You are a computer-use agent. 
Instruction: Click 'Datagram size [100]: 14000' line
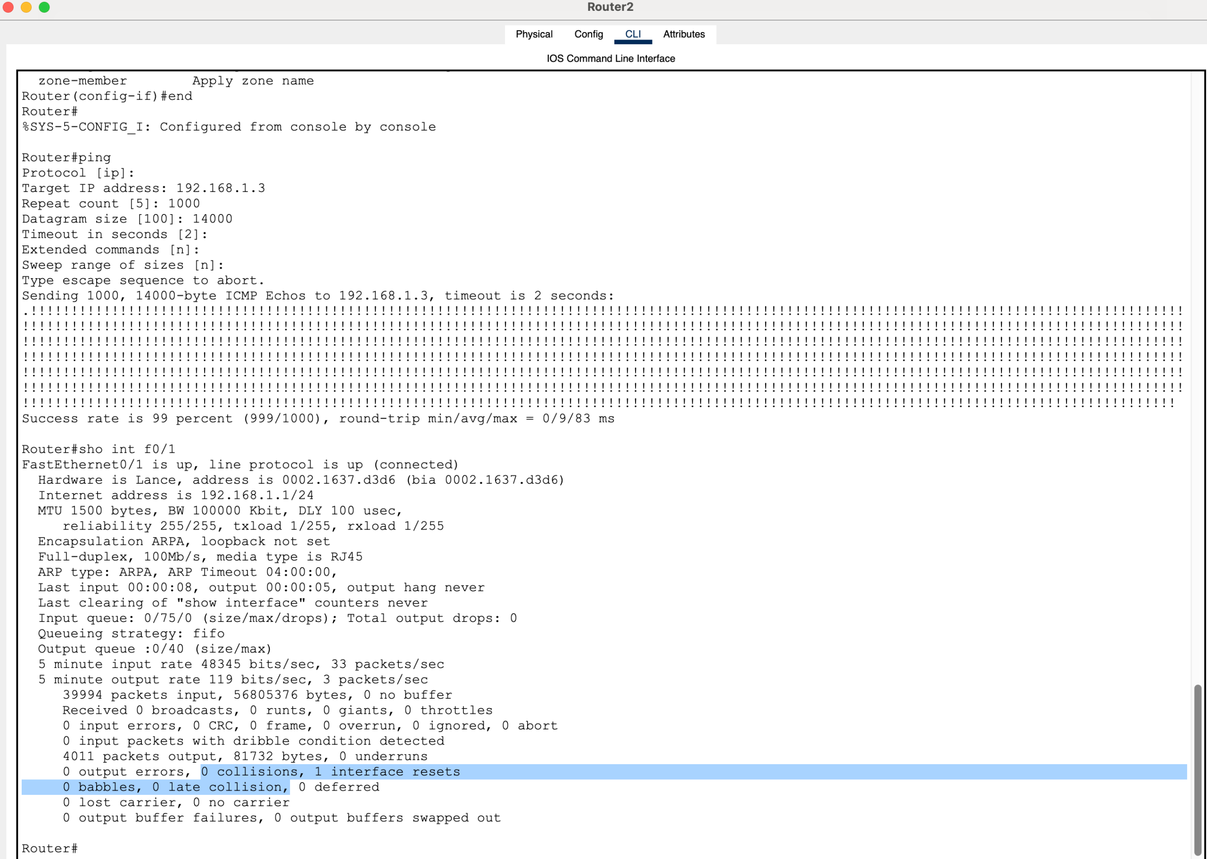(x=127, y=219)
